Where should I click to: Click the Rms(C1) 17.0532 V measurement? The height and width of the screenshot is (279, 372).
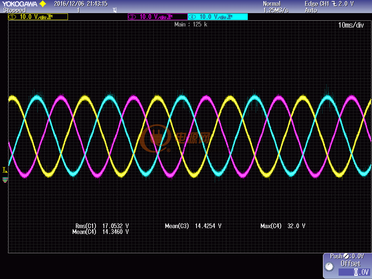point(102,226)
